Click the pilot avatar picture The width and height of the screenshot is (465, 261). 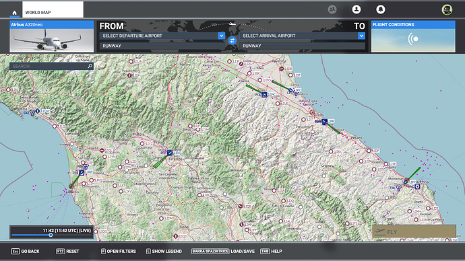tap(447, 9)
